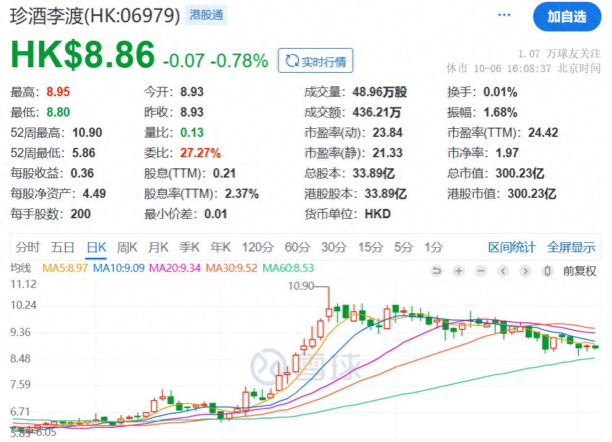Click the chart reset undo icon
Viewport: 612px width, 442px height.
[437, 271]
